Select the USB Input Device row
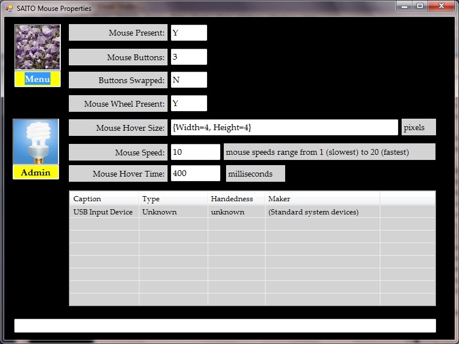459x344 pixels. click(103, 212)
